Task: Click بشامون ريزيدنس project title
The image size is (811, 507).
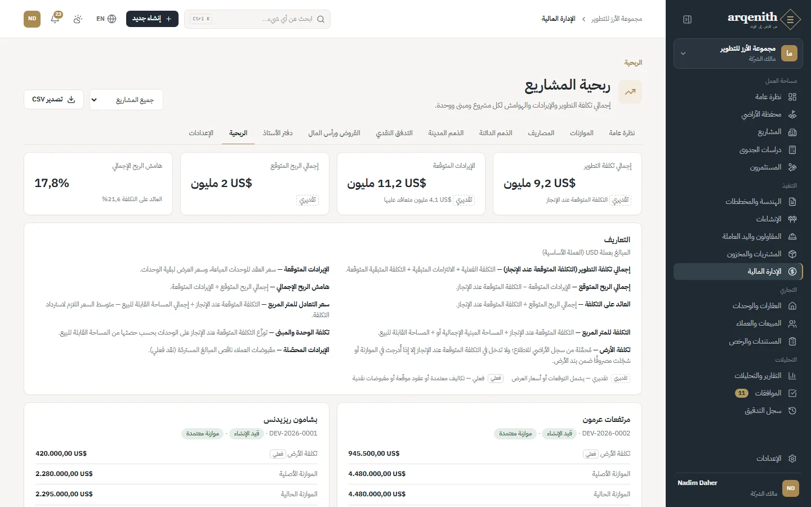Action: 291,420
